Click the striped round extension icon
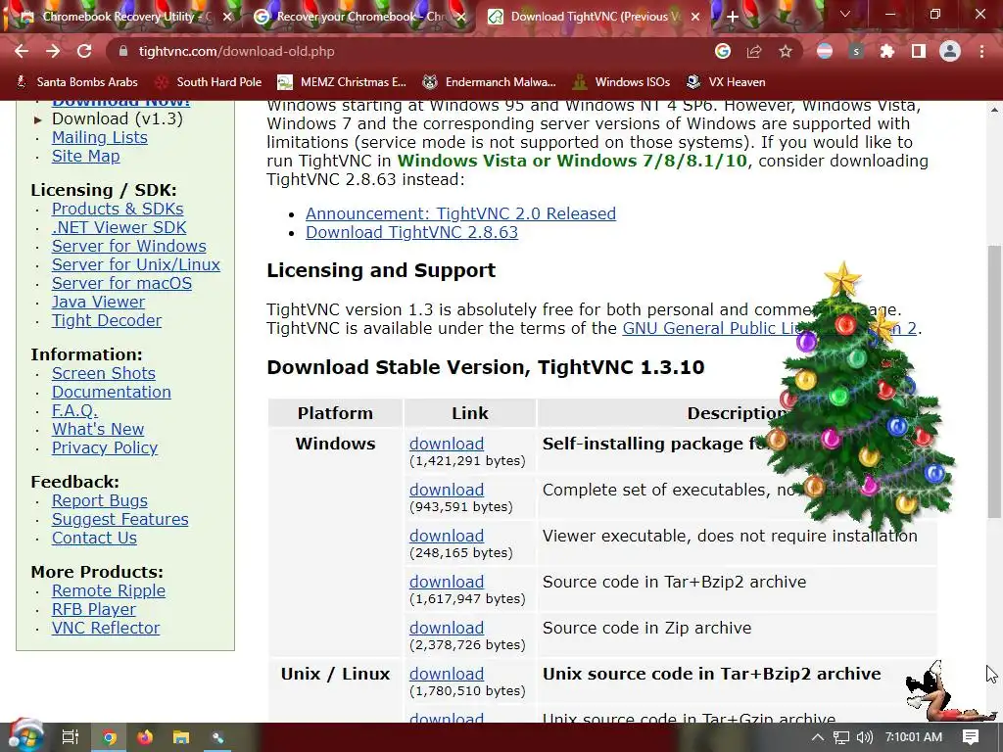The width and height of the screenshot is (1003, 752). (x=825, y=51)
